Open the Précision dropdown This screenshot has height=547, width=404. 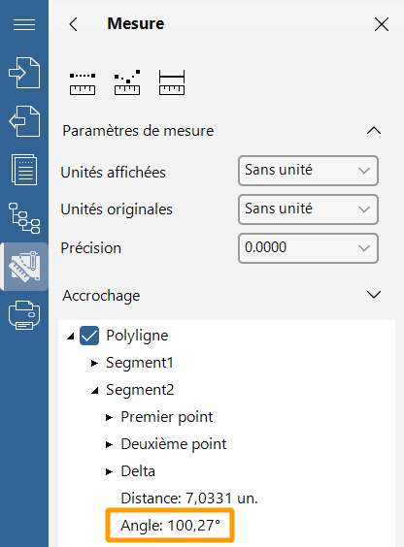click(x=308, y=248)
